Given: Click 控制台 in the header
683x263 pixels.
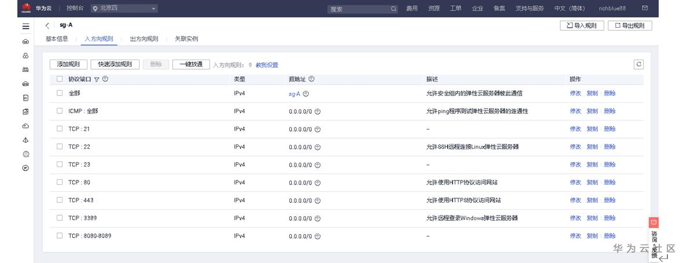Looking at the screenshot, I should pyautogui.click(x=75, y=8).
